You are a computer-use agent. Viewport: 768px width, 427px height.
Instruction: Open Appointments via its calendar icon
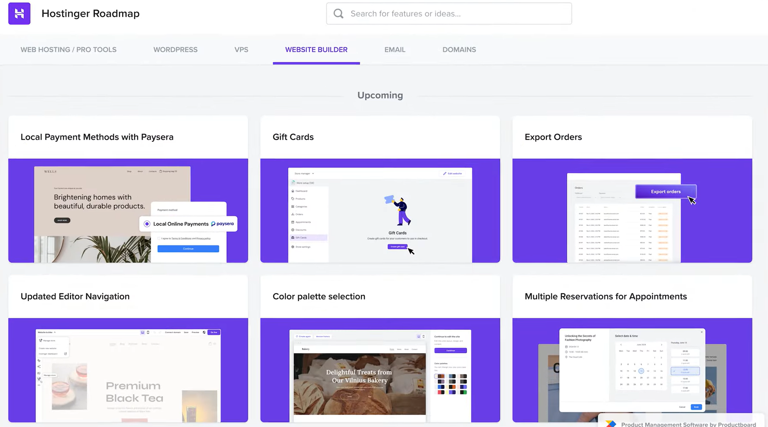coord(293,222)
